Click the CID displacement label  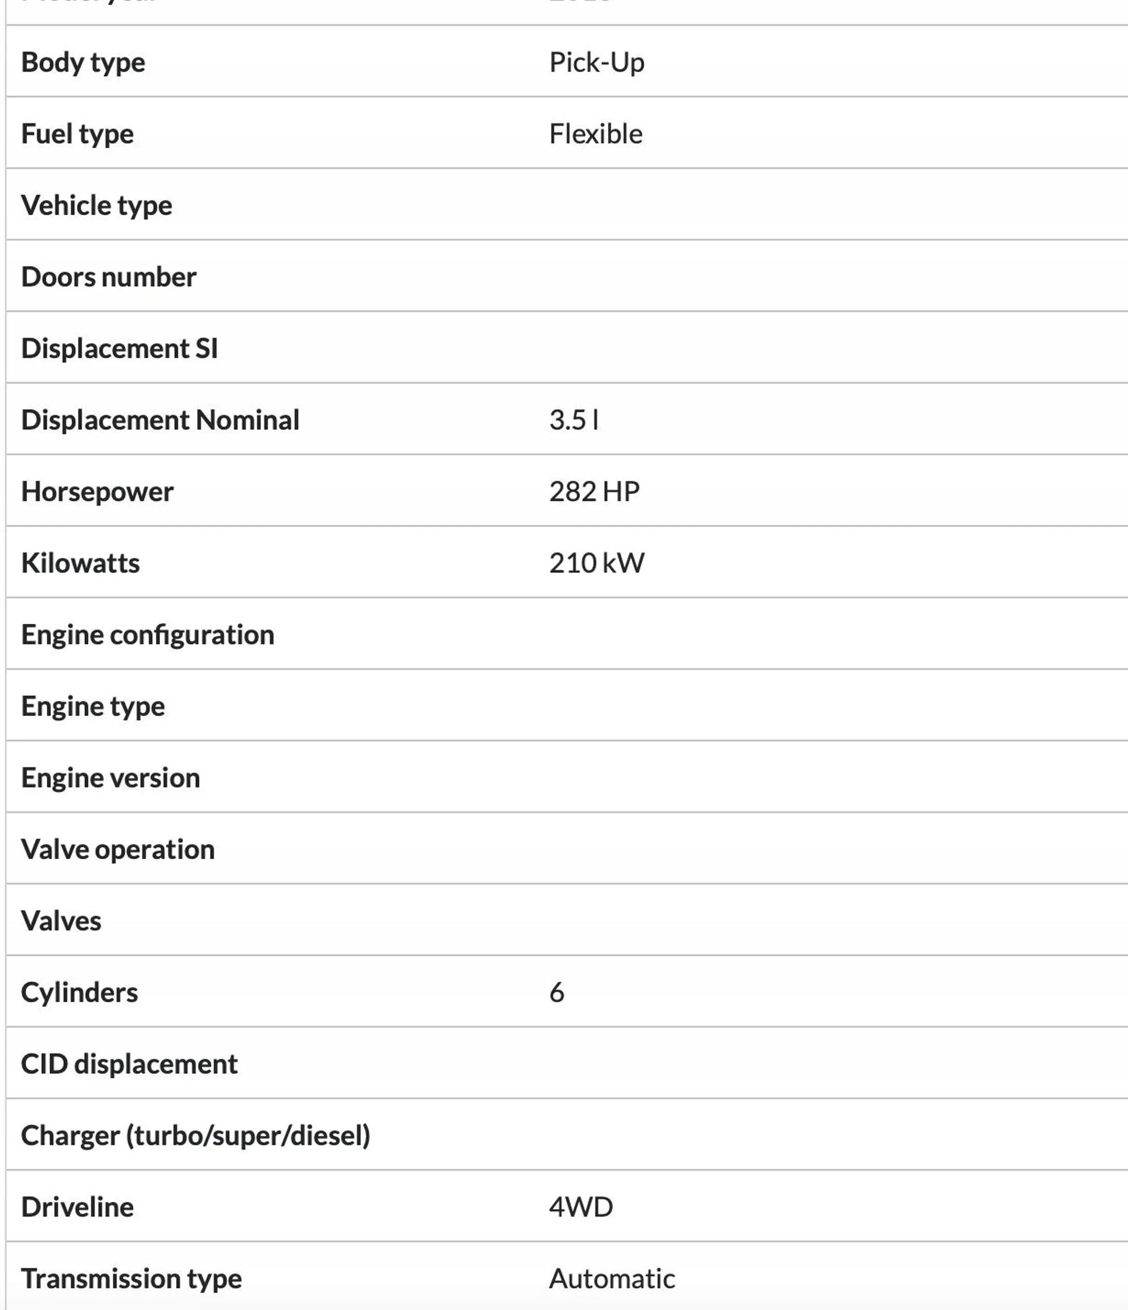pyautogui.click(x=129, y=1064)
